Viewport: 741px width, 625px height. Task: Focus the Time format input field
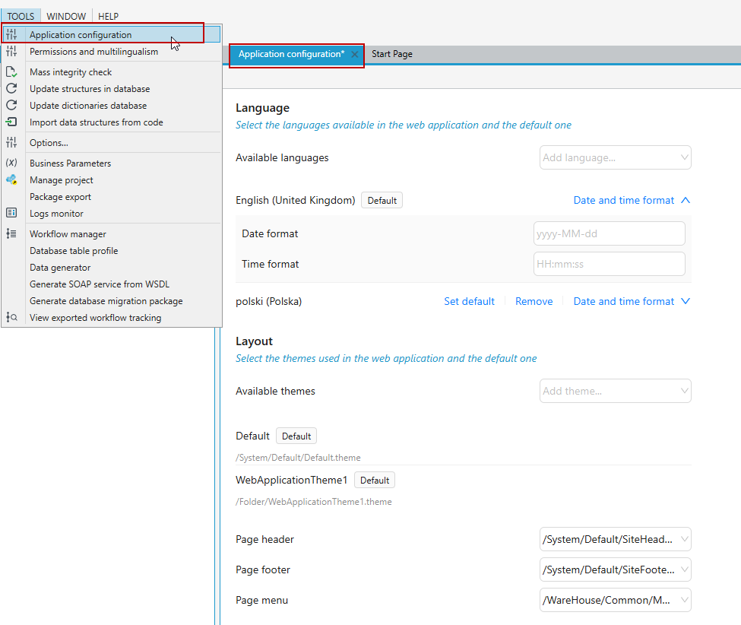tap(610, 264)
